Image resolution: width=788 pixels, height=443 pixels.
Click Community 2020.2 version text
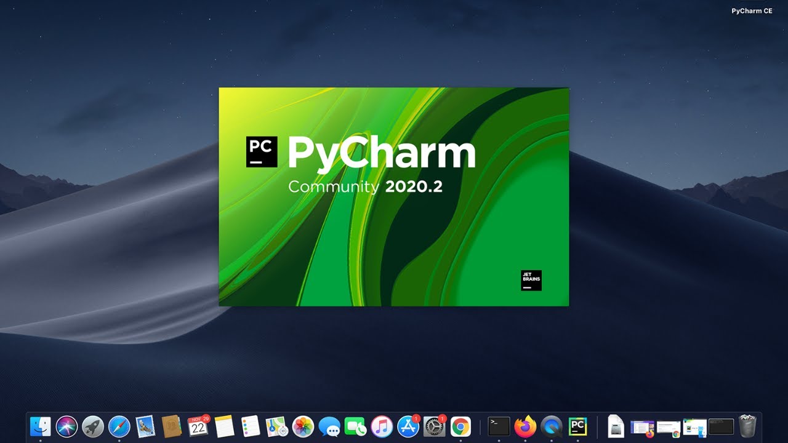point(365,187)
